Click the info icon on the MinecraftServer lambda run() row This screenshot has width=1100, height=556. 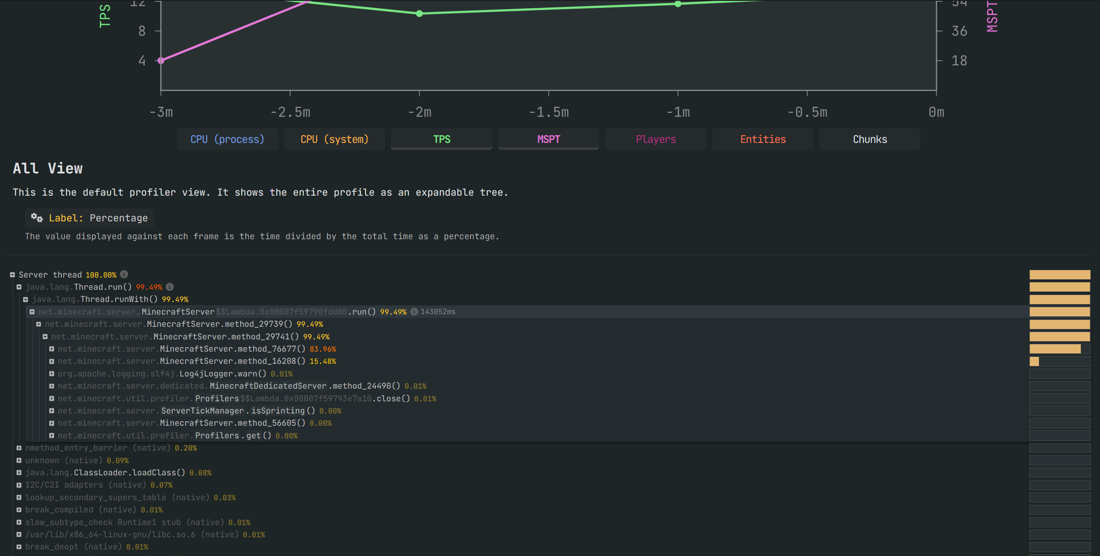pyautogui.click(x=413, y=312)
